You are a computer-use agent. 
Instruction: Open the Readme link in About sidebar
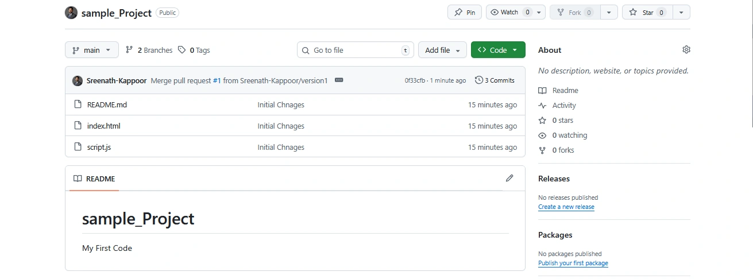(558, 90)
